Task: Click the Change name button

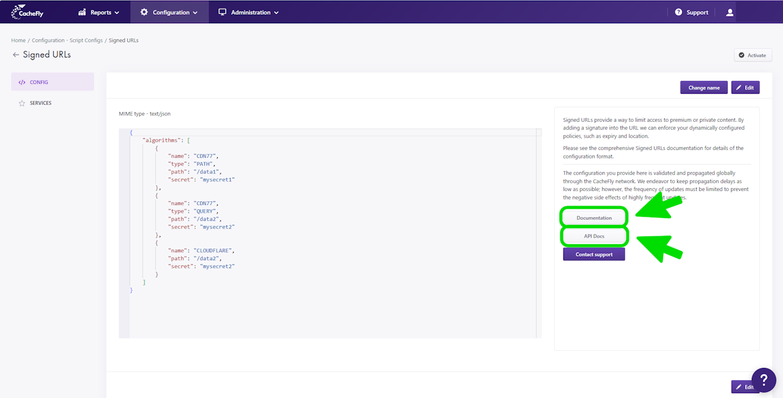Action: (704, 88)
